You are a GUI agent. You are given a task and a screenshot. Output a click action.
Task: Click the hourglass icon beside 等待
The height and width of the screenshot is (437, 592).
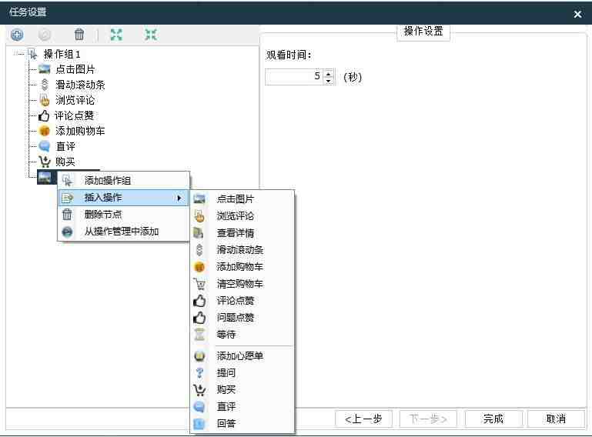[199, 335]
